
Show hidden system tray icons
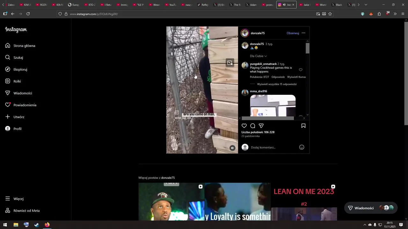365,225
